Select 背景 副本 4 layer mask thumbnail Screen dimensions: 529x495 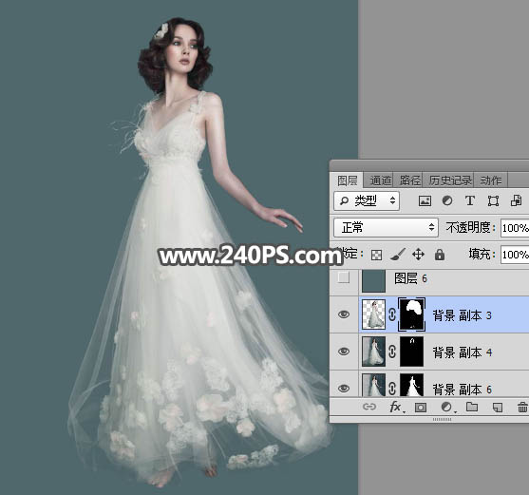click(x=411, y=352)
